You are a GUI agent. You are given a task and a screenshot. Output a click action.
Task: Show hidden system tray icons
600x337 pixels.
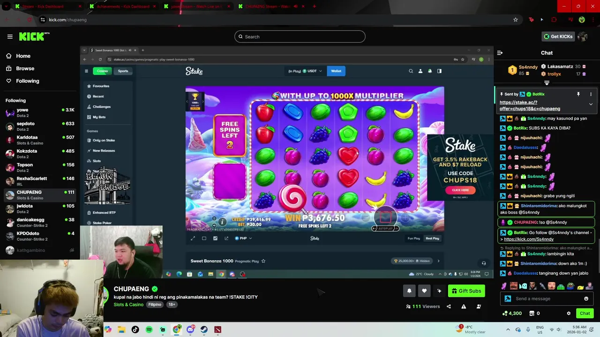tap(508, 330)
